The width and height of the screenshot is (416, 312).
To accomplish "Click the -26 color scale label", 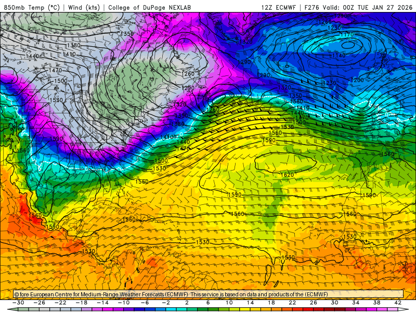I will pyautogui.click(x=40, y=303).
